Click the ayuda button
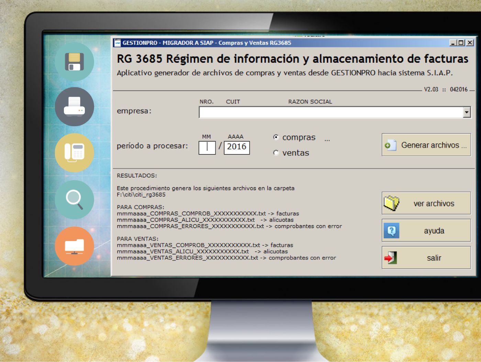The height and width of the screenshot is (362, 481). point(426,230)
